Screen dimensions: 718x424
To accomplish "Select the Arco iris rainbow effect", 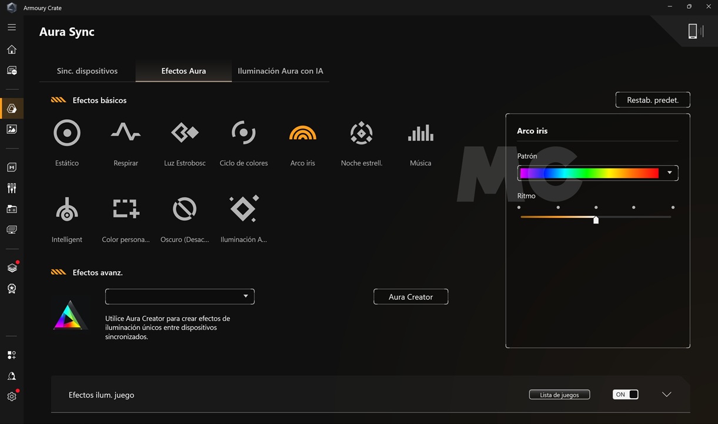I will [x=302, y=133].
